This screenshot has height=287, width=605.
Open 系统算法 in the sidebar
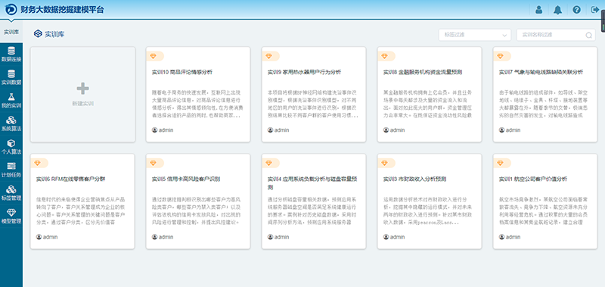tap(11, 123)
